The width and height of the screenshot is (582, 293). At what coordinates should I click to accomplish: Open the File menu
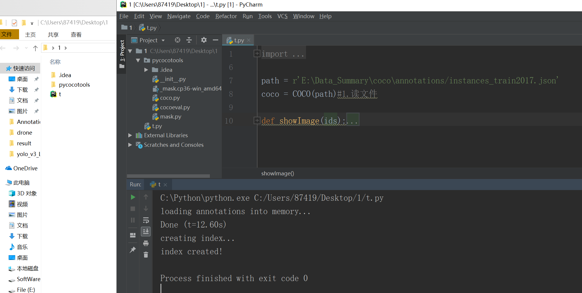[124, 16]
